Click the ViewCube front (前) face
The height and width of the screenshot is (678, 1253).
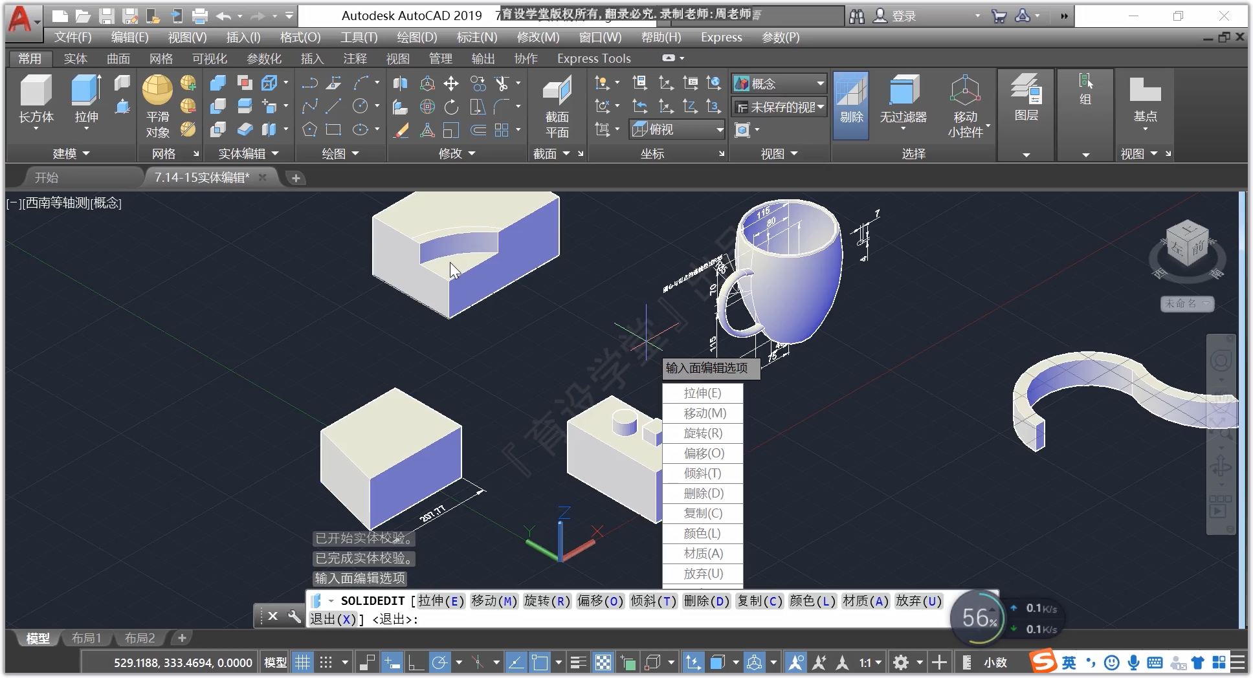coord(1198,248)
